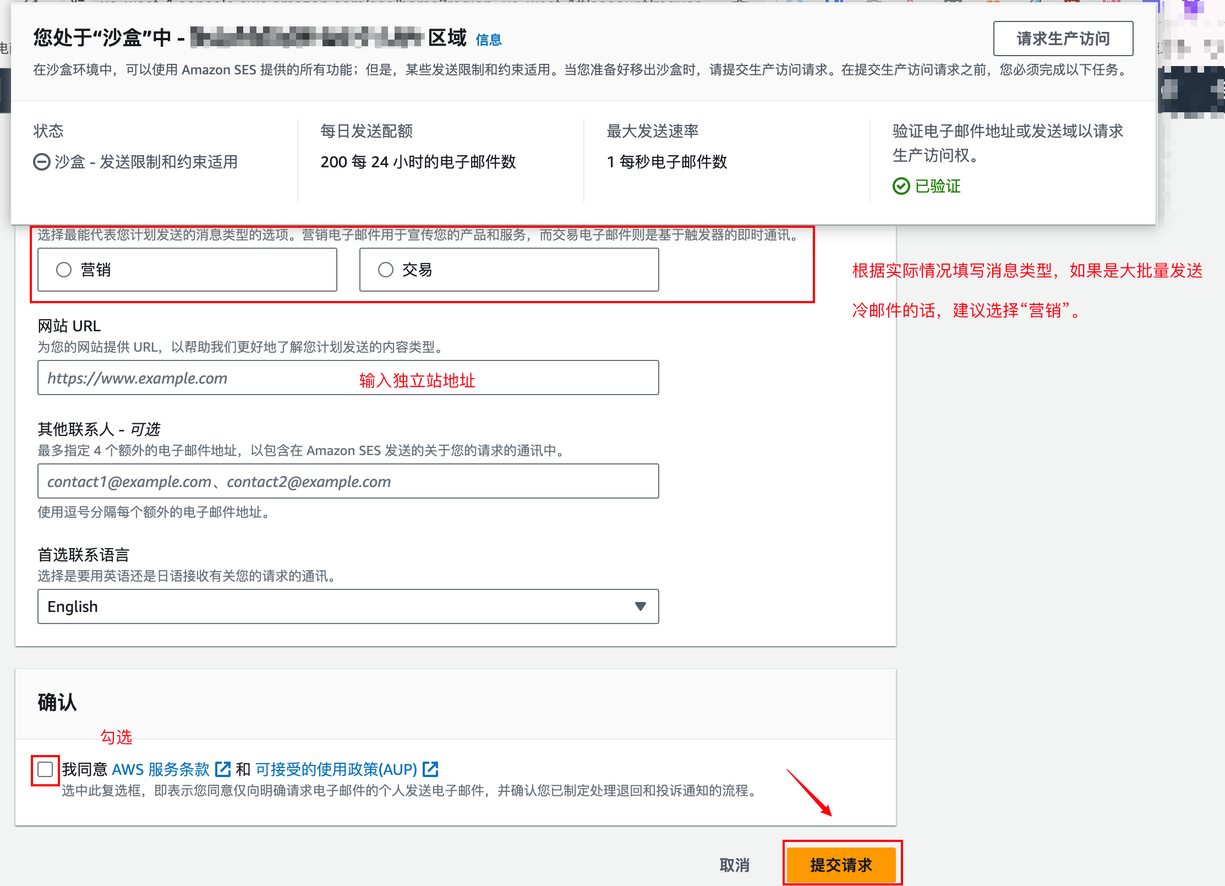Image resolution: width=1225 pixels, height=886 pixels.
Task: Click the 1 每秒电子邮件数 value
Action: click(x=667, y=162)
